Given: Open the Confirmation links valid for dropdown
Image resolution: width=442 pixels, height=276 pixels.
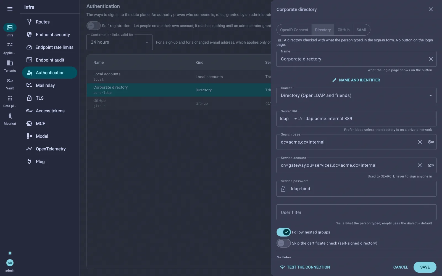Looking at the screenshot, I should [x=120, y=42].
